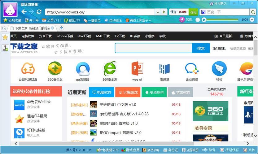The height and width of the screenshot is (154, 258).
Task: Expand the address bar history dropdown
Action: pos(158,12)
